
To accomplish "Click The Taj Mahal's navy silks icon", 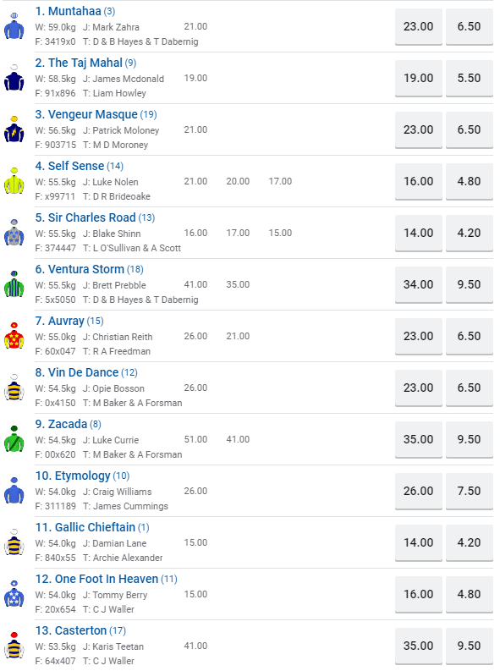I will tap(14, 78).
